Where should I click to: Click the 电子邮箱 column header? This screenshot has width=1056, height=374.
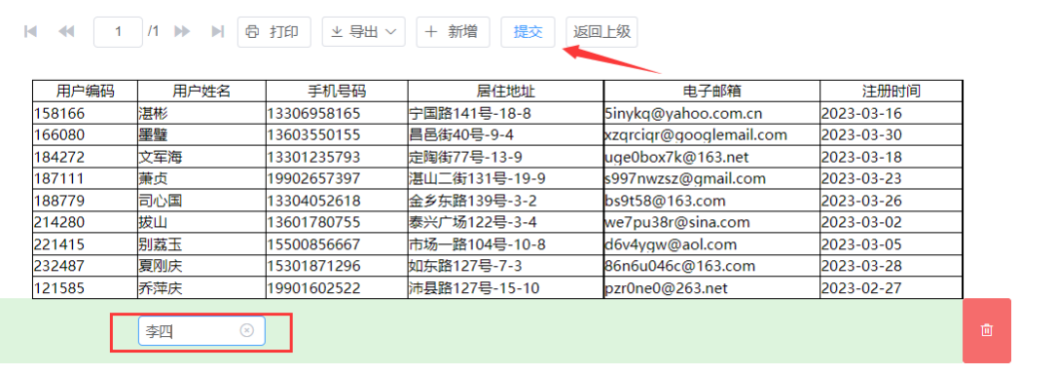coord(712,91)
